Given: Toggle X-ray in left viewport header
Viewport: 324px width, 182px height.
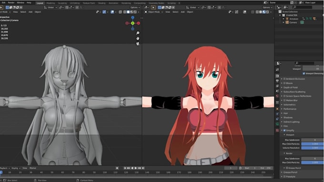Looking at the screenshot, I should [x=120, y=12].
